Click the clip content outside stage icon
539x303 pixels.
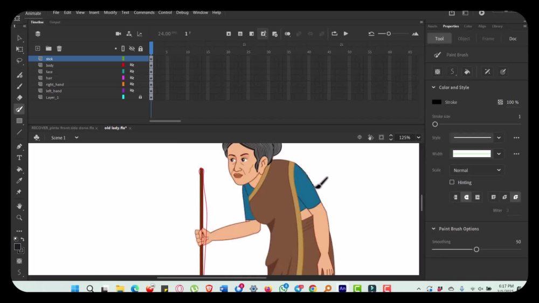pyautogui.click(x=381, y=137)
